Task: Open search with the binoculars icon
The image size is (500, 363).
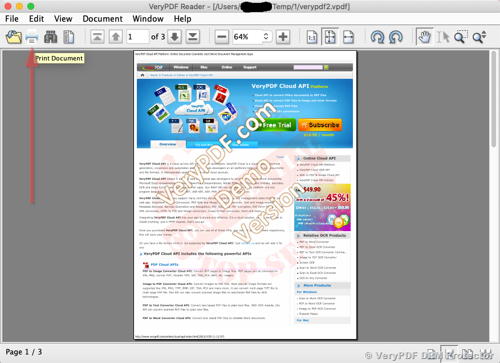Action: coord(51,37)
